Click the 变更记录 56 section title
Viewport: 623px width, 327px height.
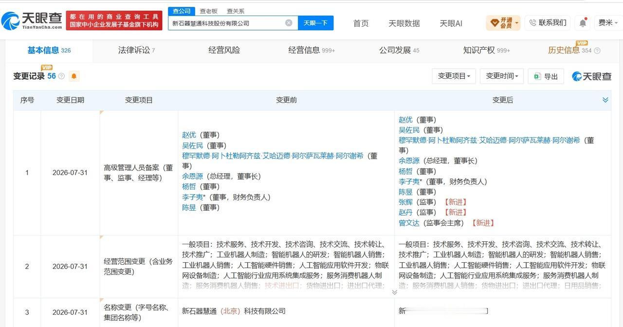coord(34,76)
